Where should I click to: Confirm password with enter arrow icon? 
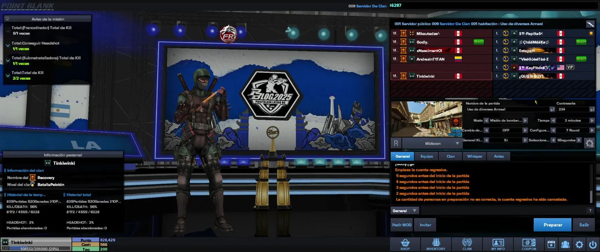click(592, 109)
